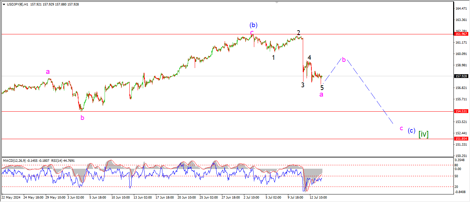Click the black wave 3 label

point(303,85)
